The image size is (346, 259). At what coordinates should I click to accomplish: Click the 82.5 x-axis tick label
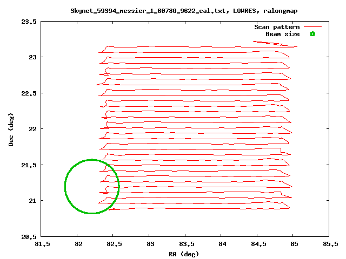pyautogui.click(x=114, y=244)
